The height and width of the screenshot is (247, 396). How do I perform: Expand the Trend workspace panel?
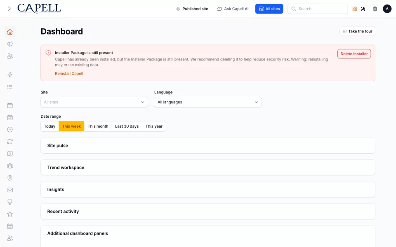click(208, 168)
